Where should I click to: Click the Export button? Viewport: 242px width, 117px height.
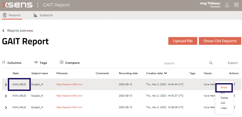(233, 63)
